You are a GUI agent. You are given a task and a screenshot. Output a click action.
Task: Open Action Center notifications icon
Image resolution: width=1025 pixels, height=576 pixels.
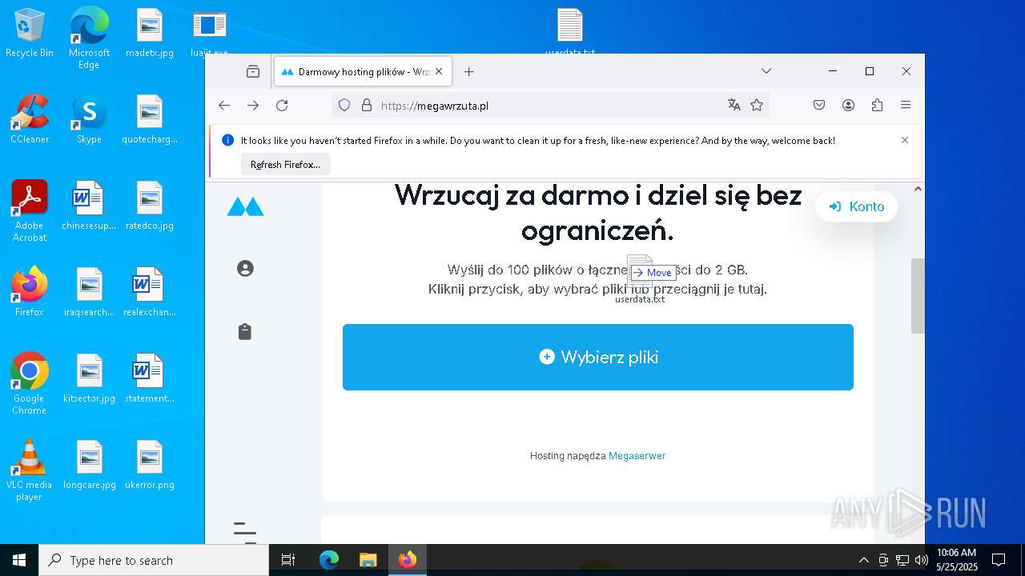point(999,560)
